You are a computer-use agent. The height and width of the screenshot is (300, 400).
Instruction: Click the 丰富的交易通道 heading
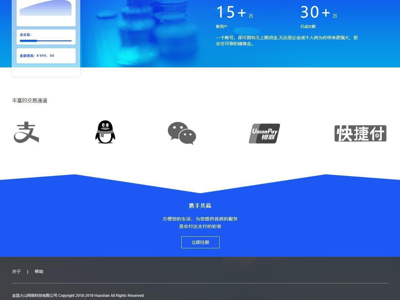tap(30, 101)
